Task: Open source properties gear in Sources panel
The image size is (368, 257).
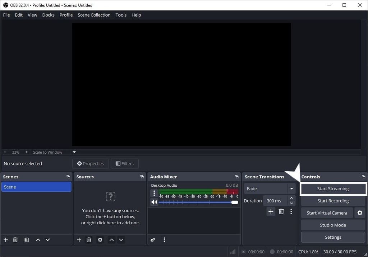Action: click(x=100, y=240)
